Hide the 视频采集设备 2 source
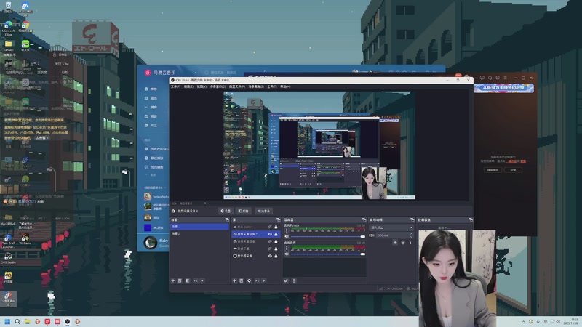 coord(270,234)
